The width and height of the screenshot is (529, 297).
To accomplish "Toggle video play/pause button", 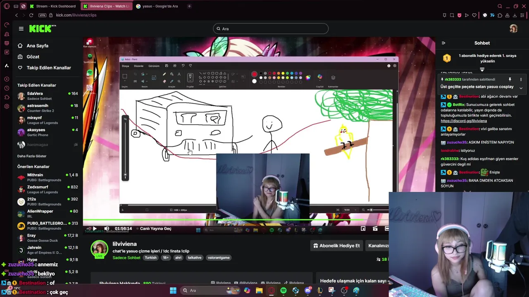I will tap(94, 229).
